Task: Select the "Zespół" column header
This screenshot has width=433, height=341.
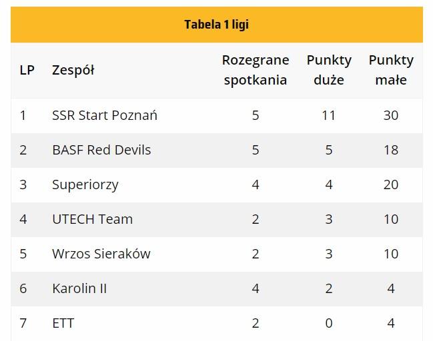Action: (73, 70)
